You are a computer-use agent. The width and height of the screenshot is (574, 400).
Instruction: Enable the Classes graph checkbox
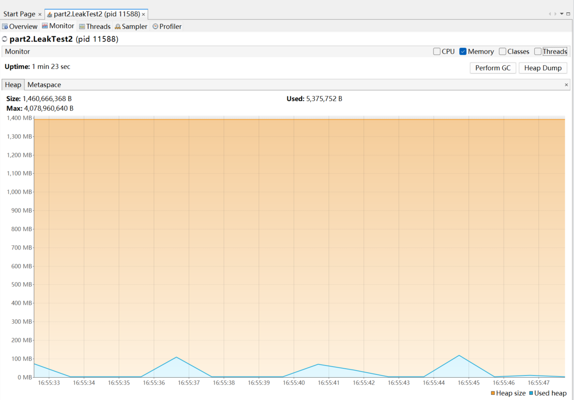[x=502, y=51]
